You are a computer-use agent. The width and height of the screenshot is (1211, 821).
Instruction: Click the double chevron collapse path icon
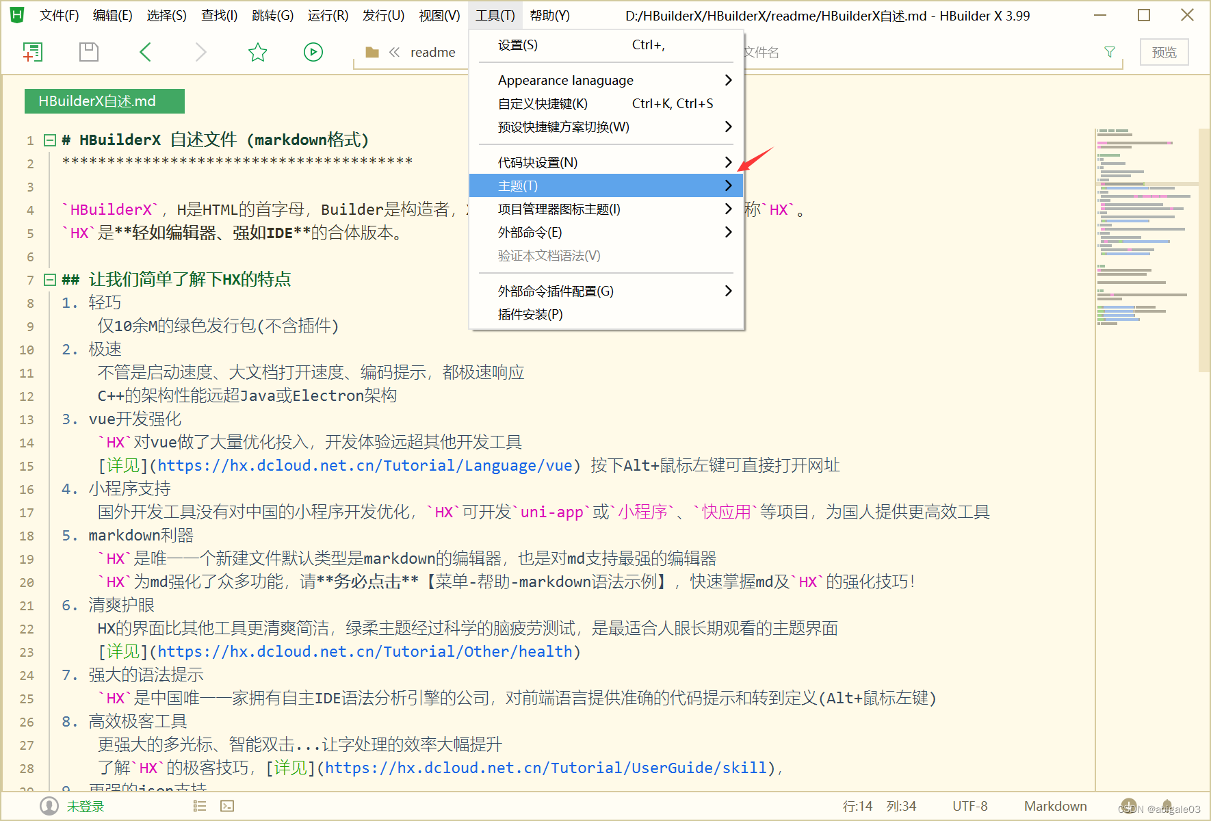click(x=394, y=52)
